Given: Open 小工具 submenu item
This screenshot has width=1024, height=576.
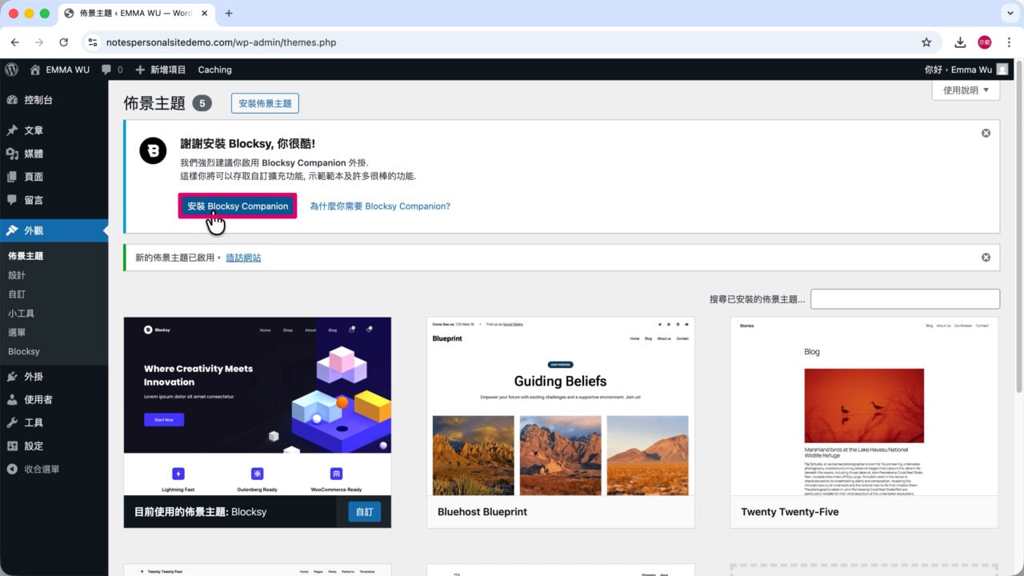Looking at the screenshot, I should point(21,314).
